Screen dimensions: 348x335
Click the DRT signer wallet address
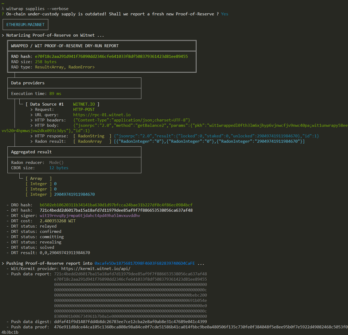pos(90,216)
